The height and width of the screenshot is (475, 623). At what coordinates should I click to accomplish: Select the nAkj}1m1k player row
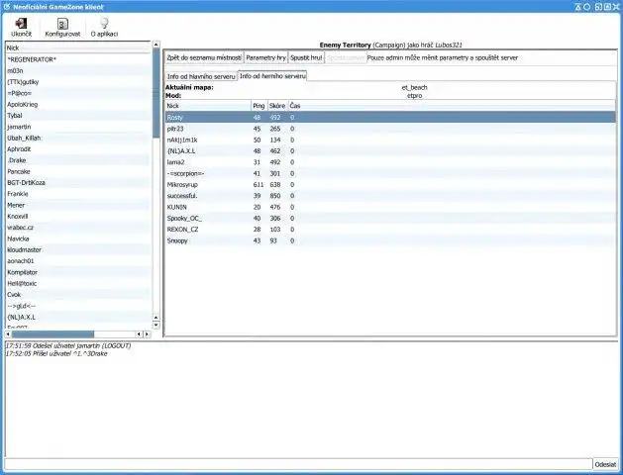pos(390,140)
